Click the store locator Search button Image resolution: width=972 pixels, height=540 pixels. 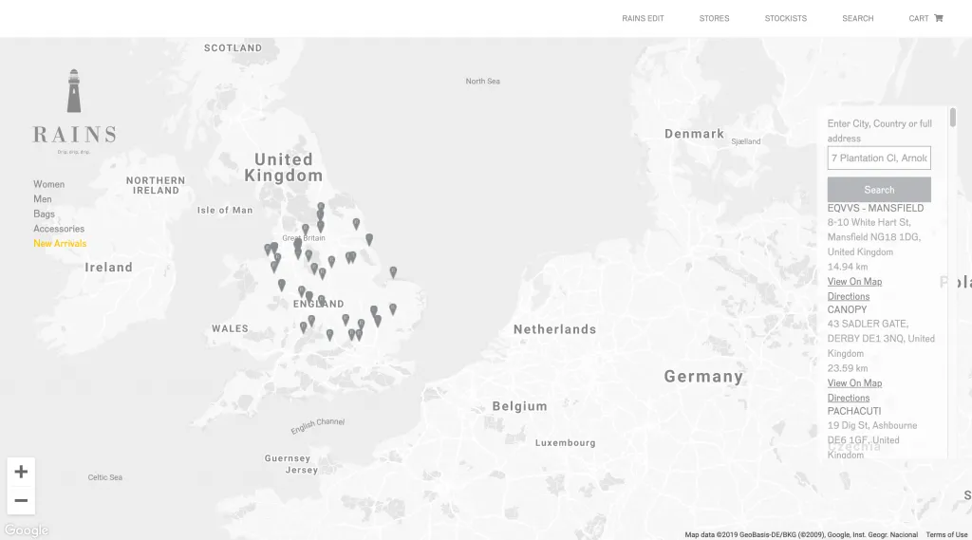tap(879, 190)
